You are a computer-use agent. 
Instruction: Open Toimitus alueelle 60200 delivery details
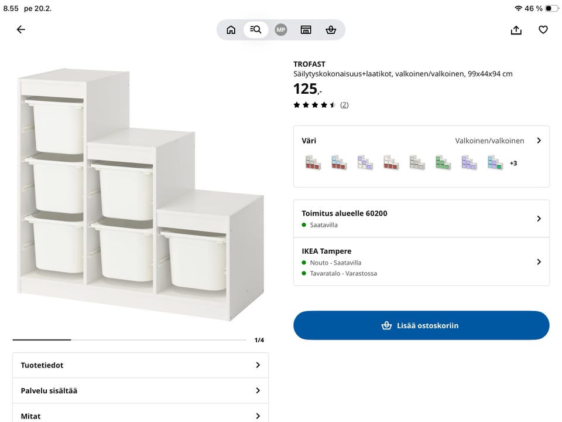(421, 219)
